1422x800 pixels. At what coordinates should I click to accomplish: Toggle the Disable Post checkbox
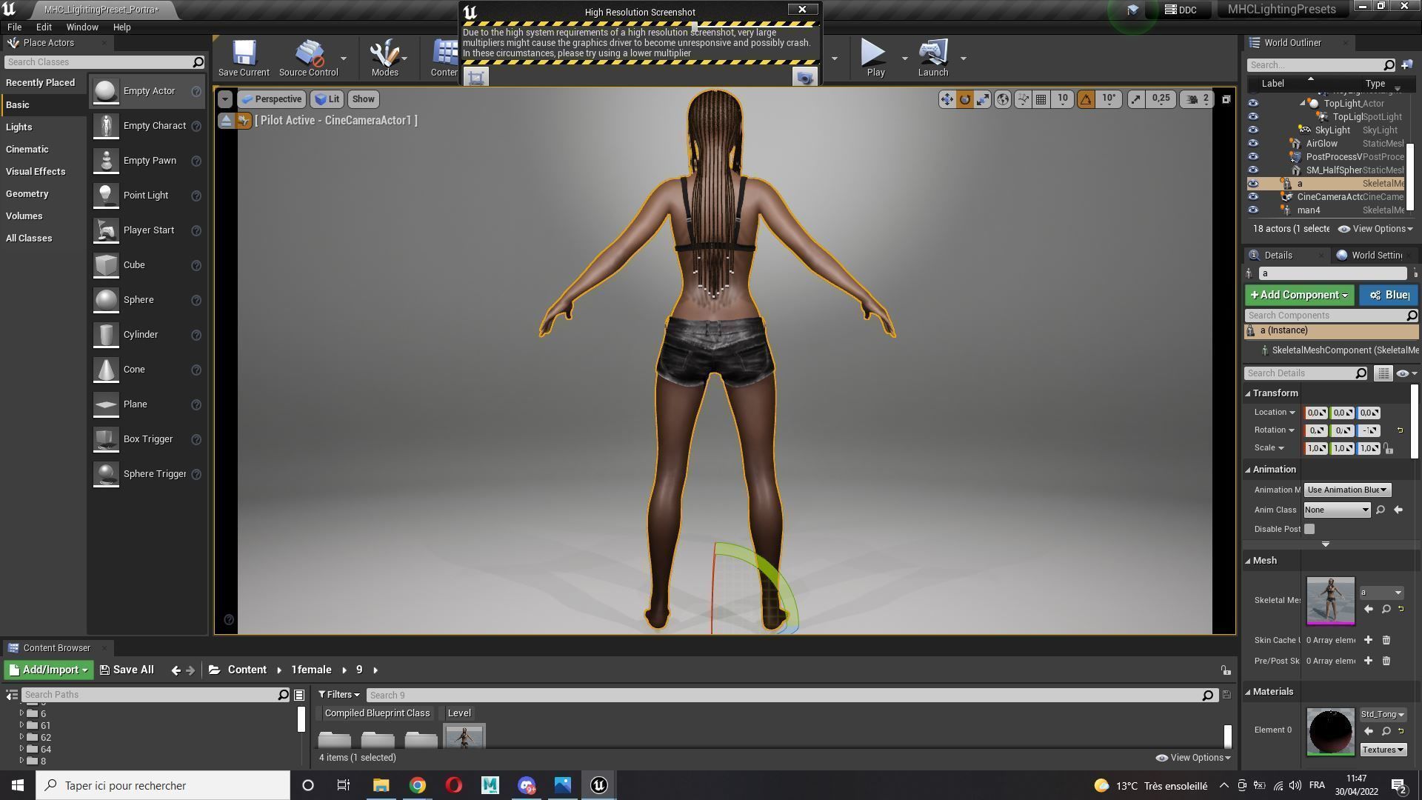(1309, 529)
